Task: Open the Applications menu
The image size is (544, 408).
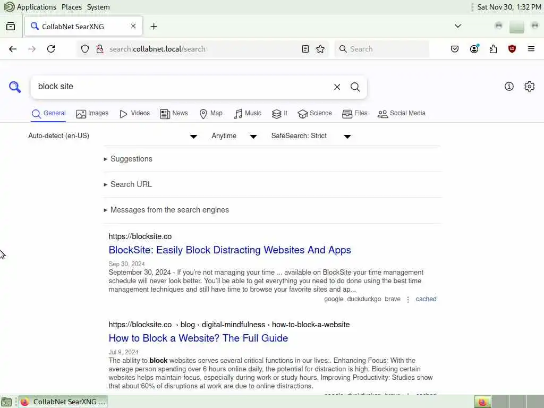Action: point(30,7)
